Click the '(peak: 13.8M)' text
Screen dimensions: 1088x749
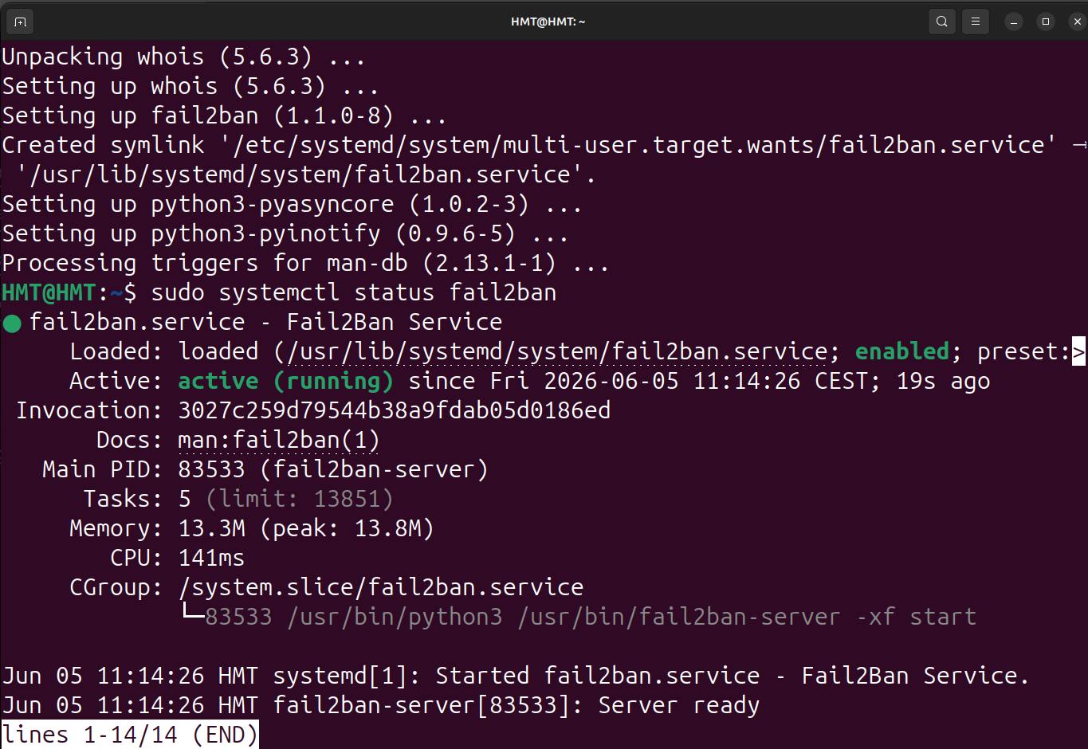347,528
